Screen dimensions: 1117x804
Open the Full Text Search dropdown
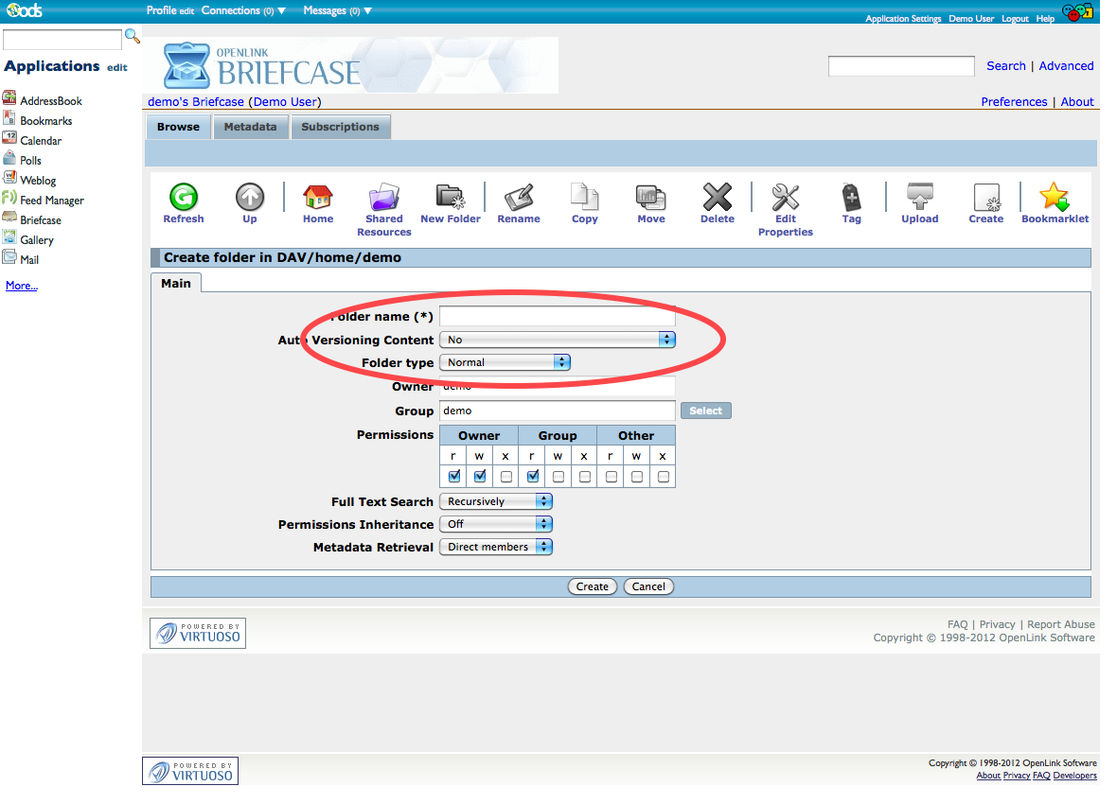(495, 501)
